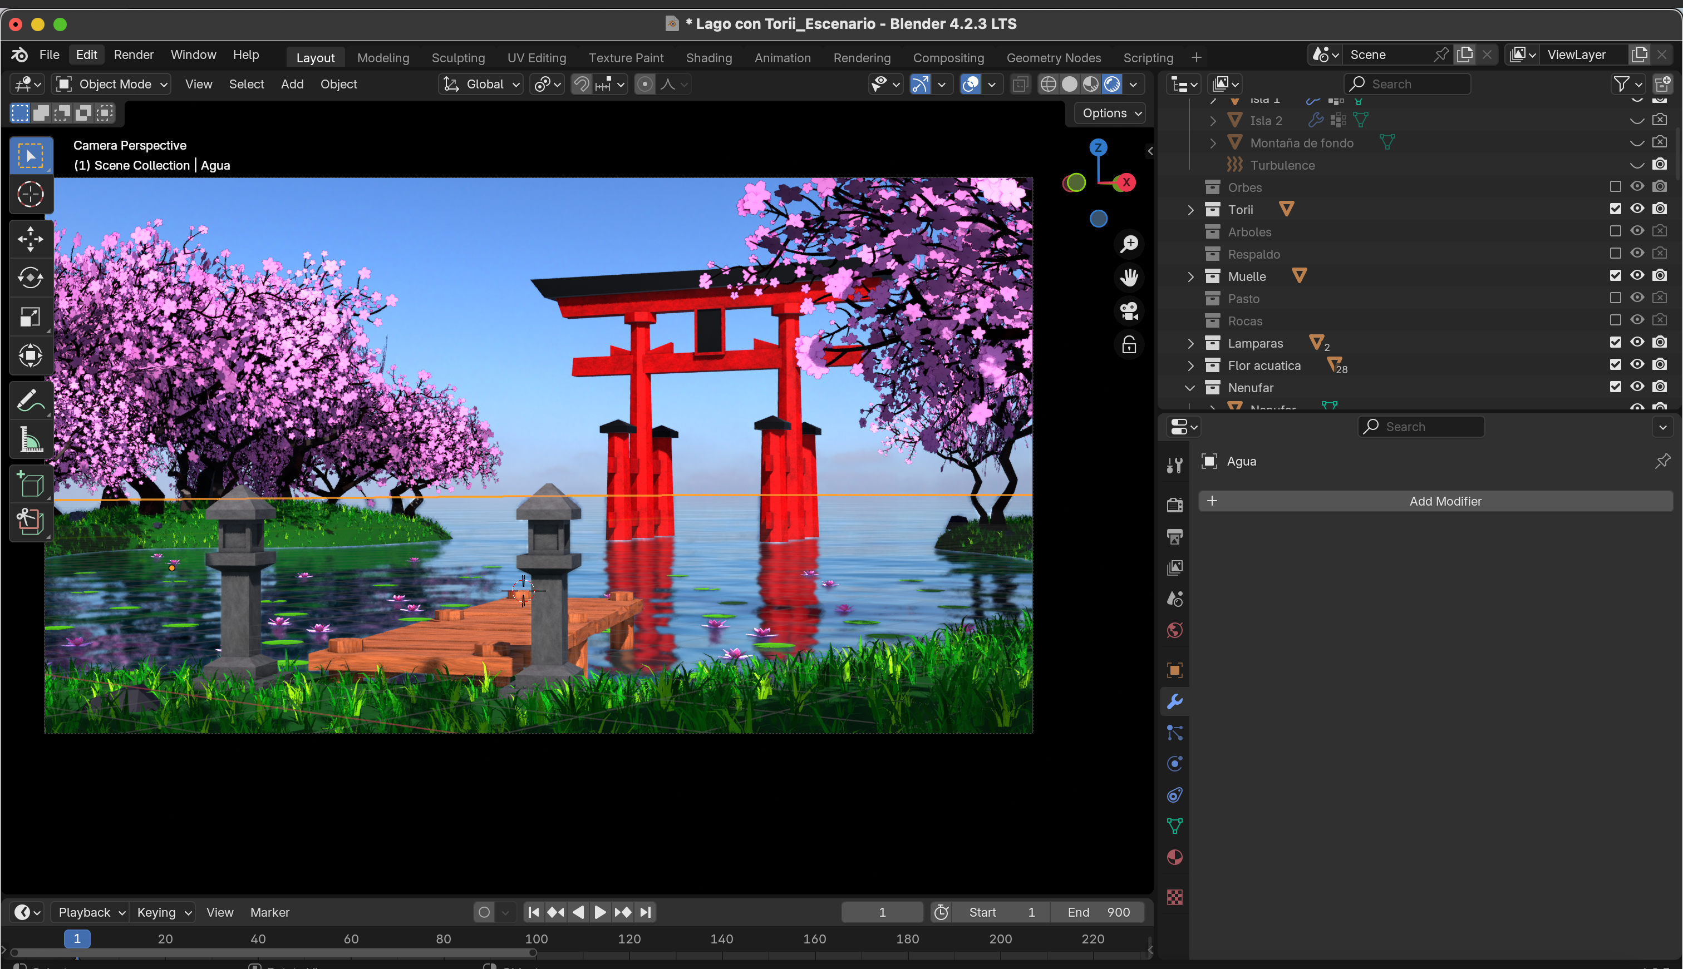The image size is (1683, 969).
Task: Open the Keying dropdown in timeline
Action: point(163,912)
